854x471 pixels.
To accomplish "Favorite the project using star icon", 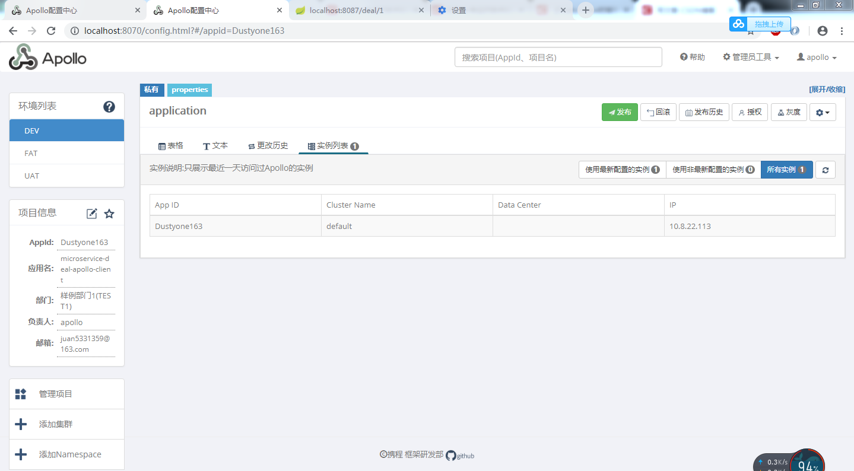I will pos(109,214).
